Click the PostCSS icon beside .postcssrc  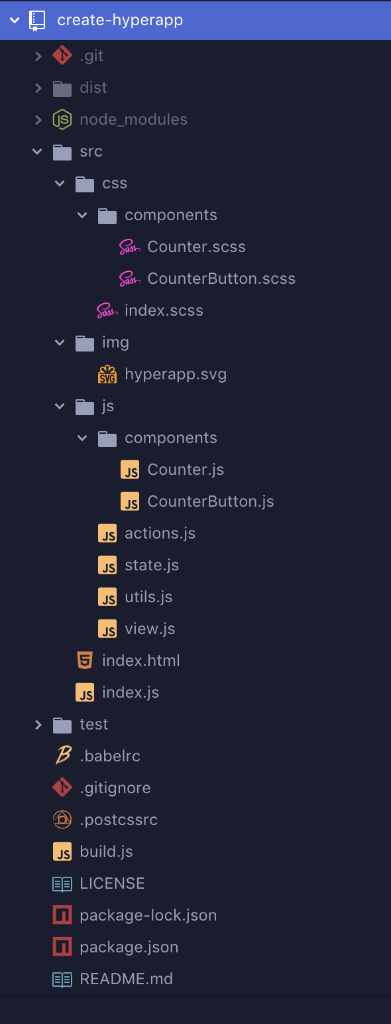click(x=62, y=820)
